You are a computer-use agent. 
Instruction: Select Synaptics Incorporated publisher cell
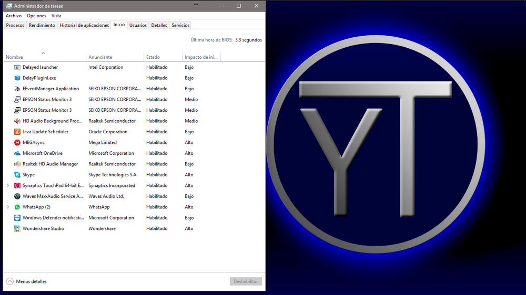(112, 185)
